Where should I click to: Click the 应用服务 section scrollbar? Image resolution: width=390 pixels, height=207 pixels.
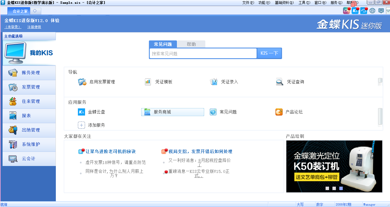click(380, 116)
